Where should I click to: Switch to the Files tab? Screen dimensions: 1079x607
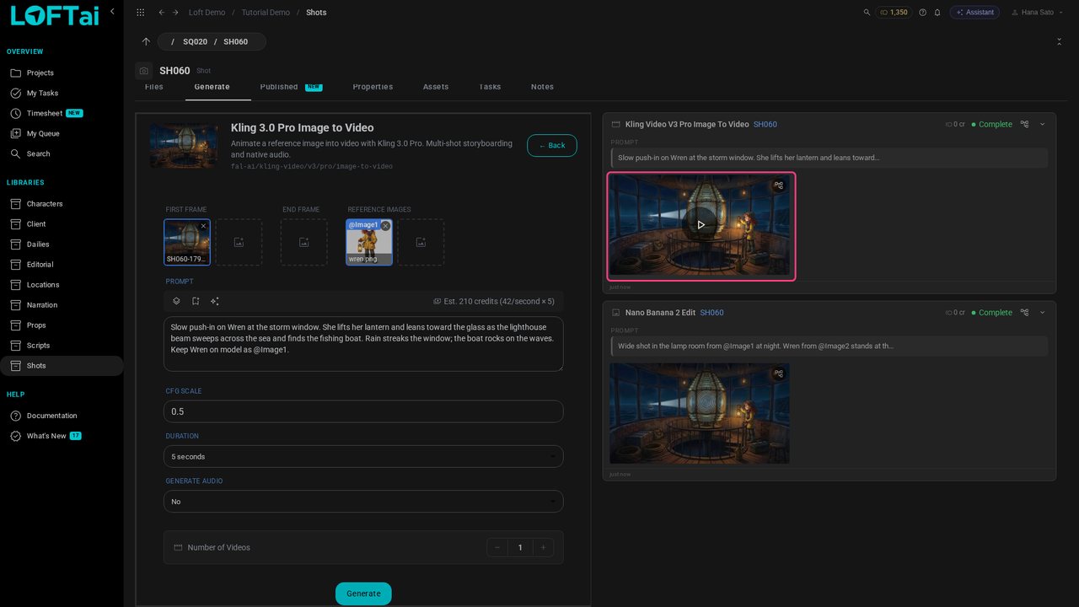tap(153, 87)
